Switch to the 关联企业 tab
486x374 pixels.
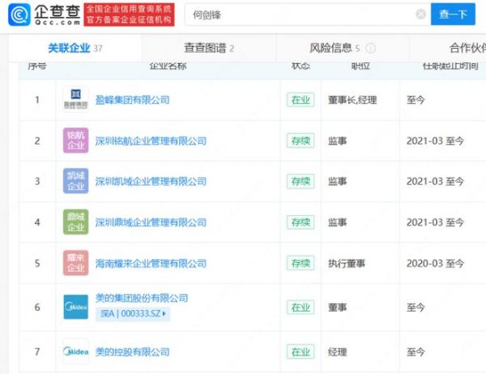click(75, 49)
